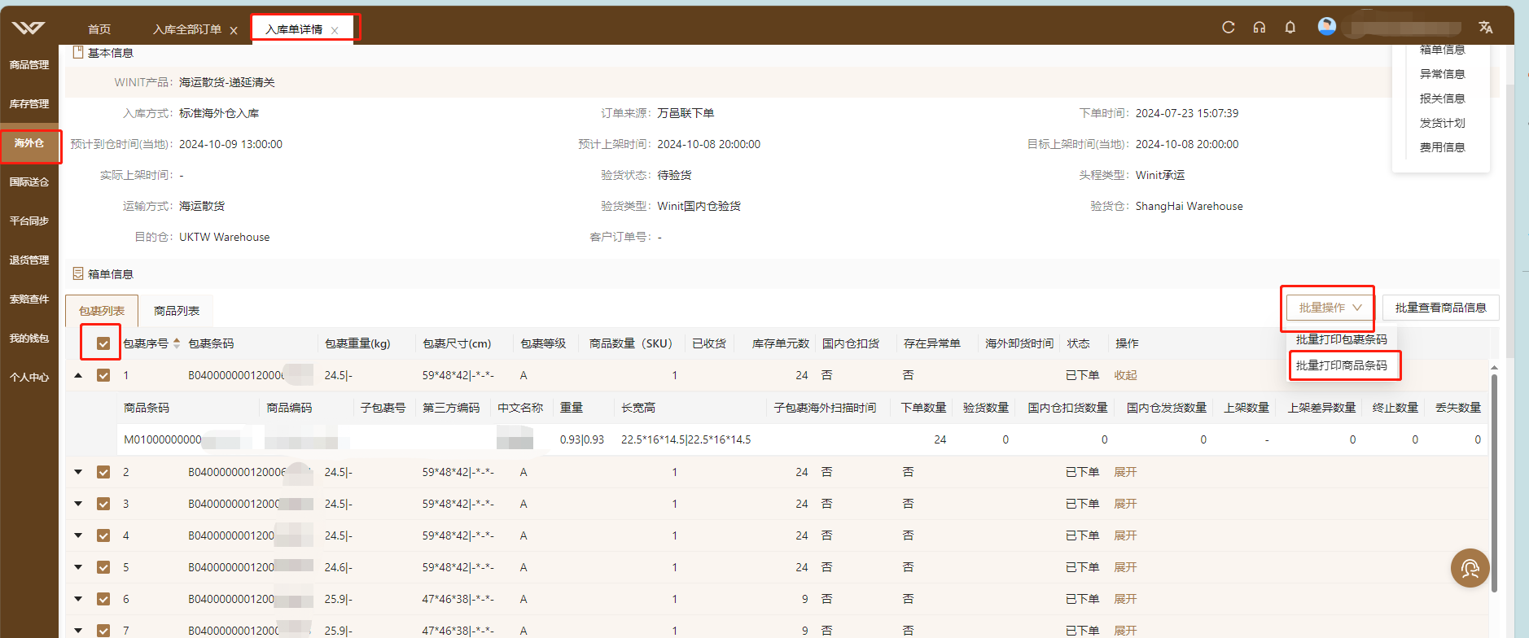Image resolution: width=1529 pixels, height=638 pixels.
Task: Jump to 报关信息 section anchor
Action: coord(1442,98)
